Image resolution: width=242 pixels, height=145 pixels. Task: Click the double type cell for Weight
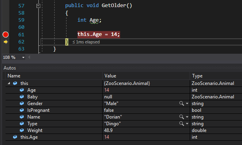[x=199, y=130]
